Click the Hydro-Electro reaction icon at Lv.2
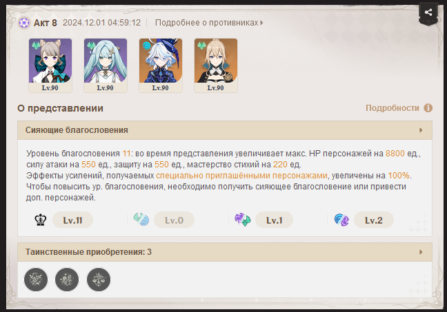Image resolution: width=447 pixels, height=312 pixels. click(341, 220)
